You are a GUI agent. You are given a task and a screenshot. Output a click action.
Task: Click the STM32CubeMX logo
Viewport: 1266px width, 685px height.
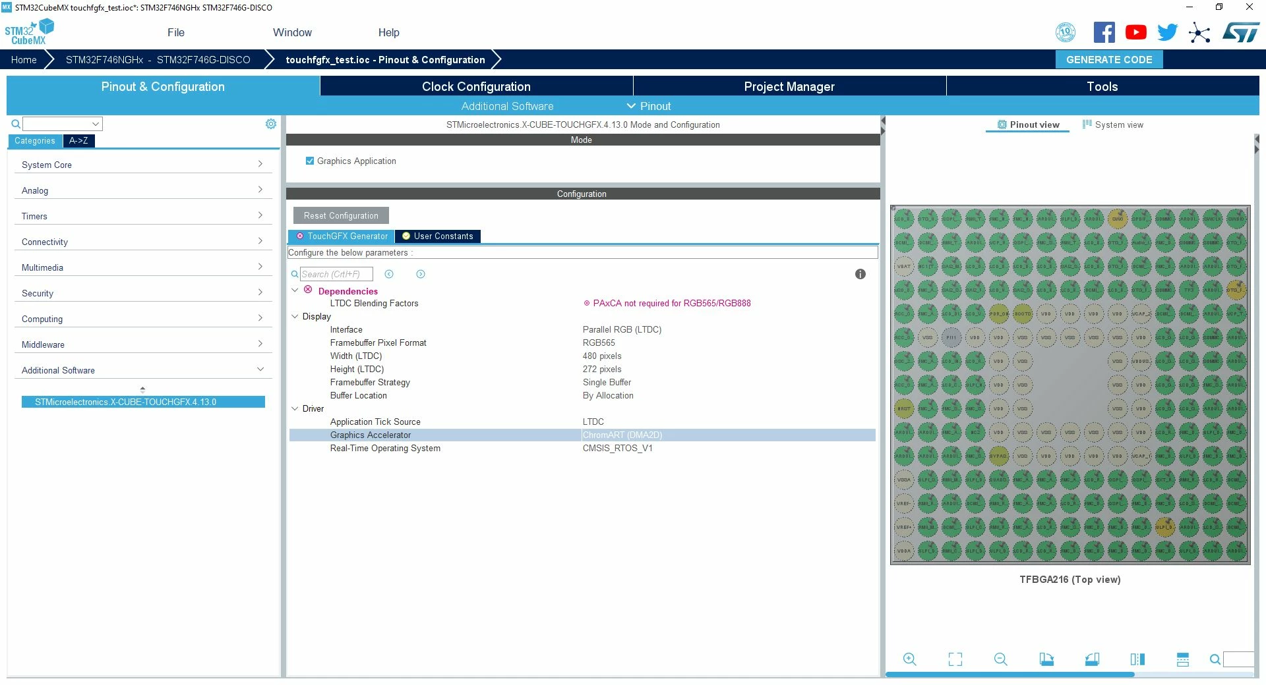point(29,32)
